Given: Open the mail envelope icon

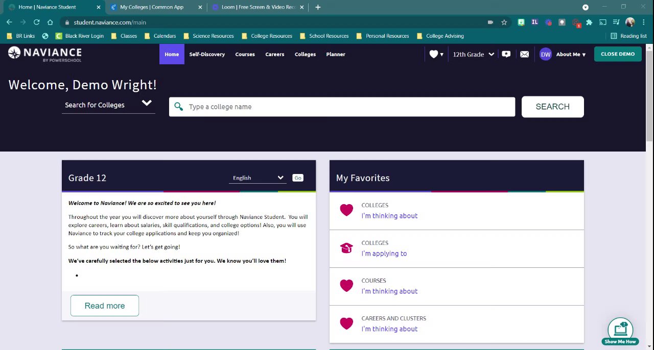Looking at the screenshot, I should click(524, 54).
